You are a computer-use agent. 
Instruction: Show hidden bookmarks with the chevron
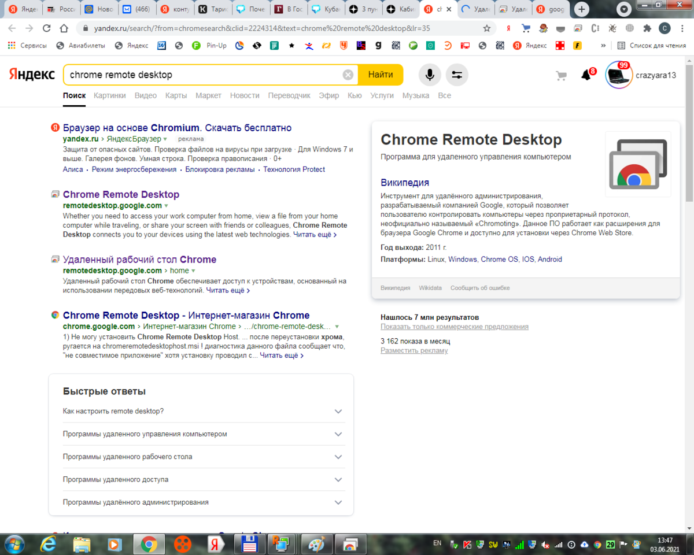(603, 45)
